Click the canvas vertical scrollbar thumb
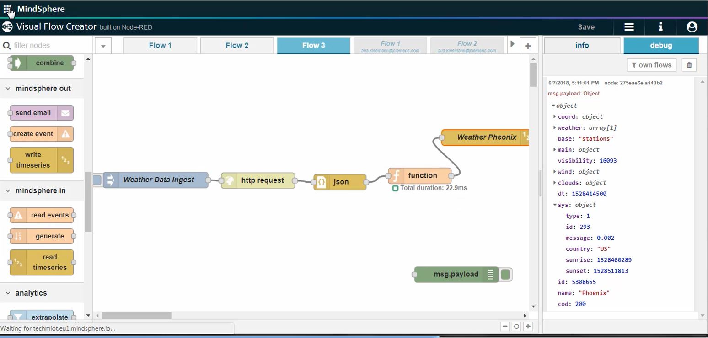Screen dimensions: 708x338 (533, 75)
